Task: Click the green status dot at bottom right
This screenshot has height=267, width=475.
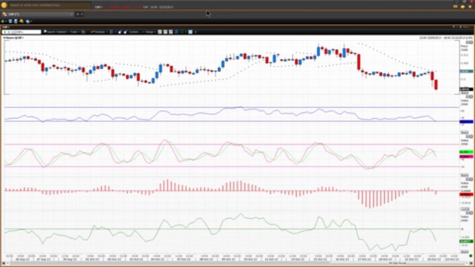Action: coord(471,256)
